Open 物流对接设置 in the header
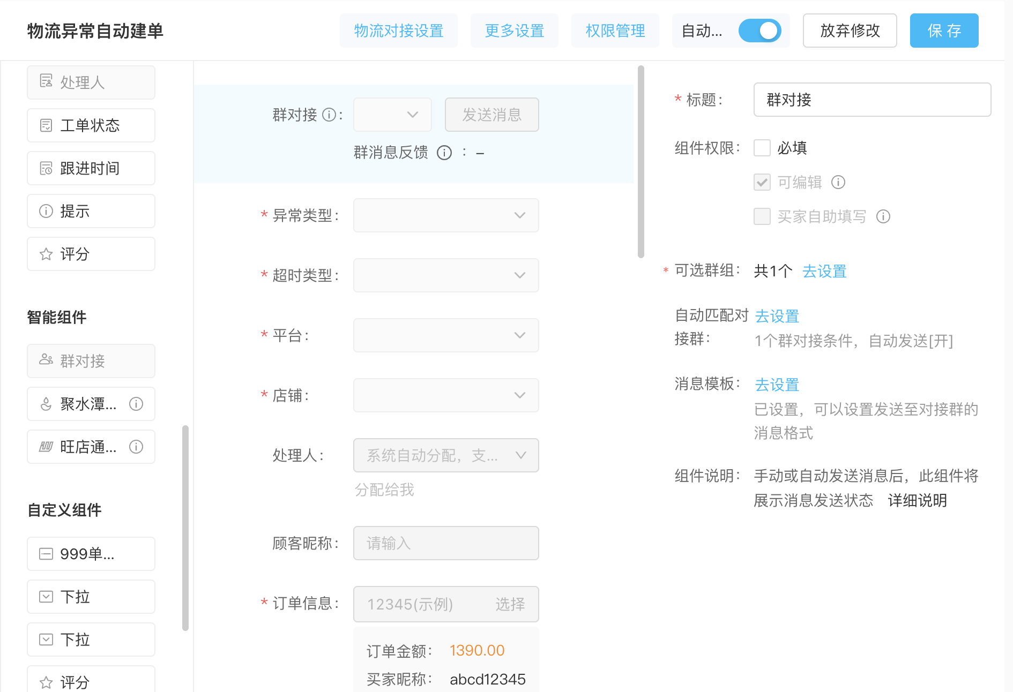Screen dimensions: 1013x692 pos(399,31)
